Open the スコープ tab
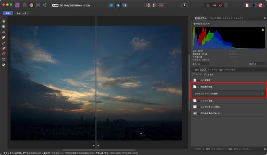 pos(212,18)
